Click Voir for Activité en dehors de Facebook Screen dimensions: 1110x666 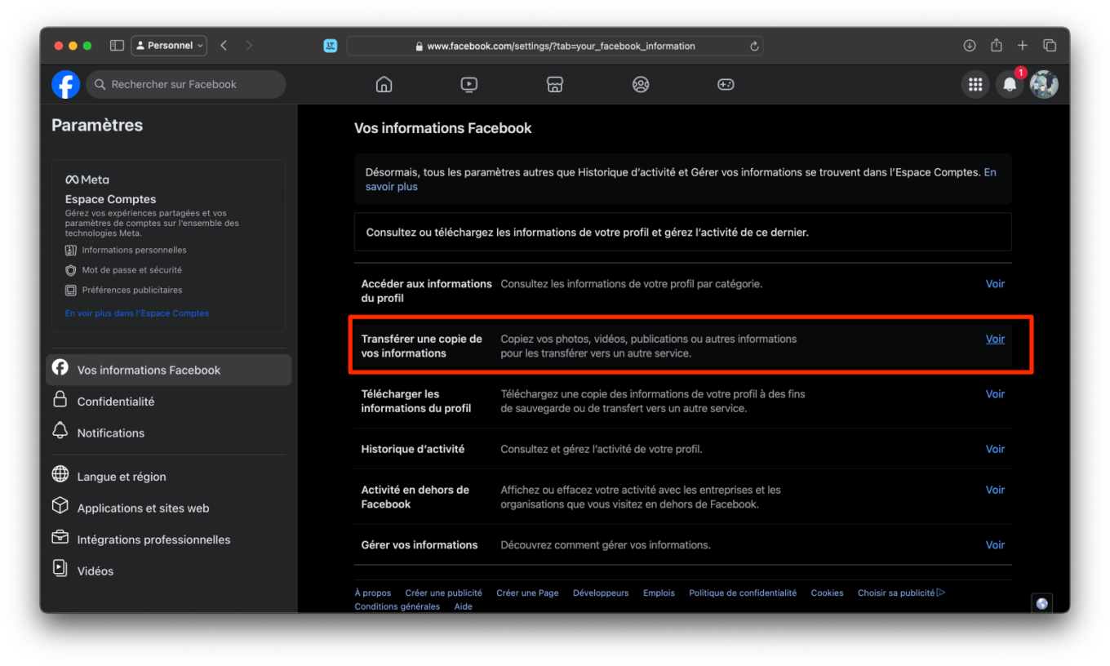click(x=995, y=490)
